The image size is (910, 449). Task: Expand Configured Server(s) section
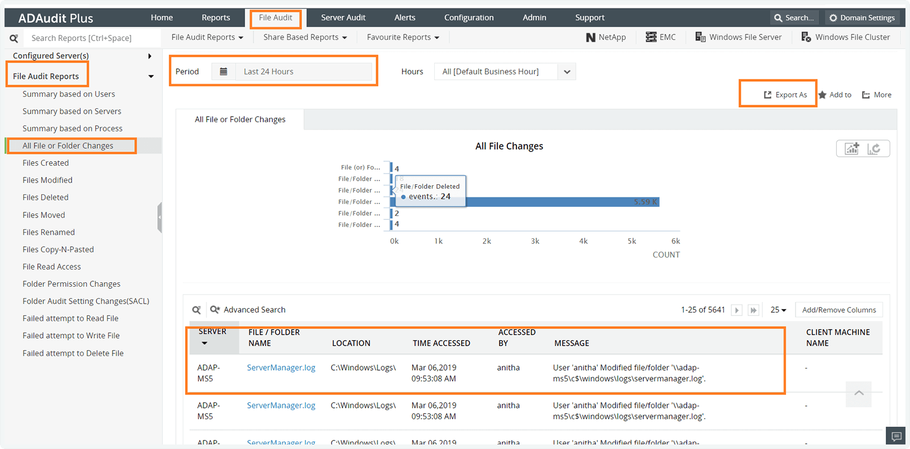click(x=149, y=56)
